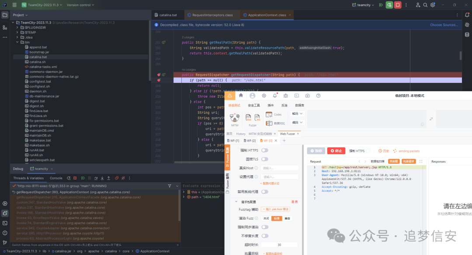Viewport: 472px width, 255px height.
Task: Click the breakpoint marker on getRequestDispatcher line
Action: pos(159,75)
